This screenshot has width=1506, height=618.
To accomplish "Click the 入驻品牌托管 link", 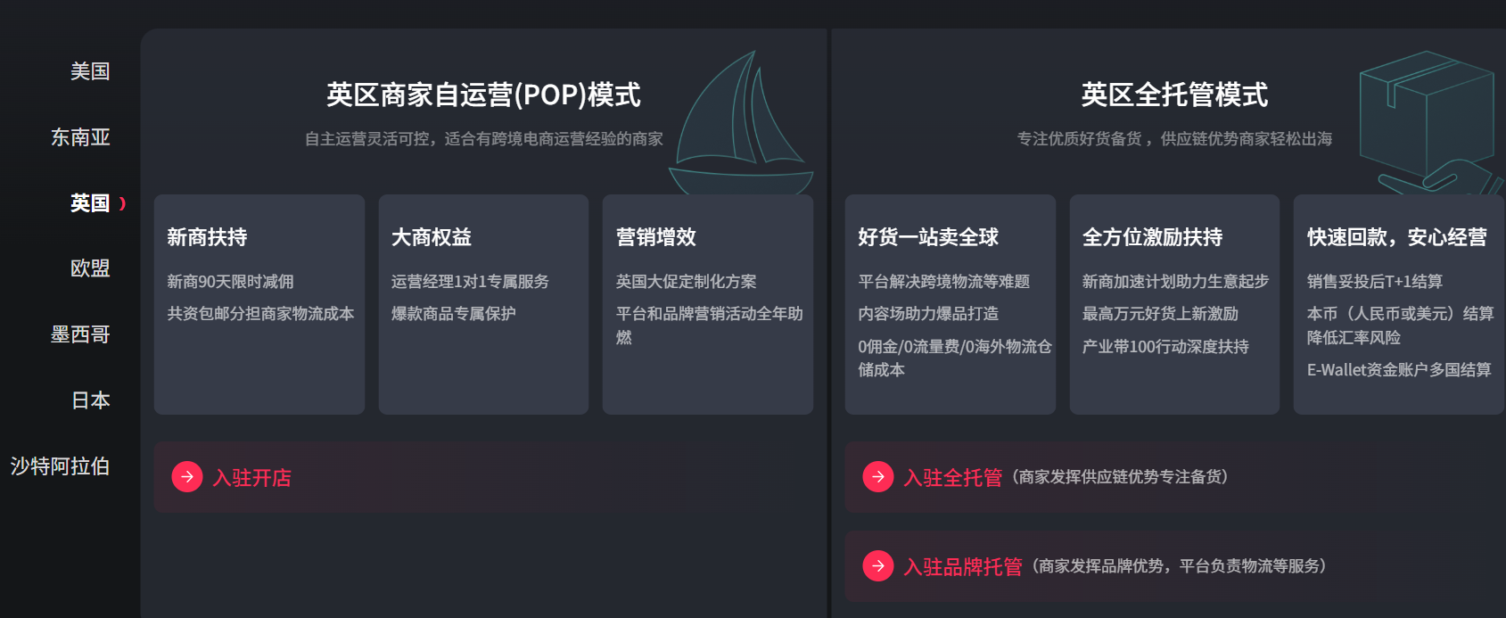I will (963, 566).
